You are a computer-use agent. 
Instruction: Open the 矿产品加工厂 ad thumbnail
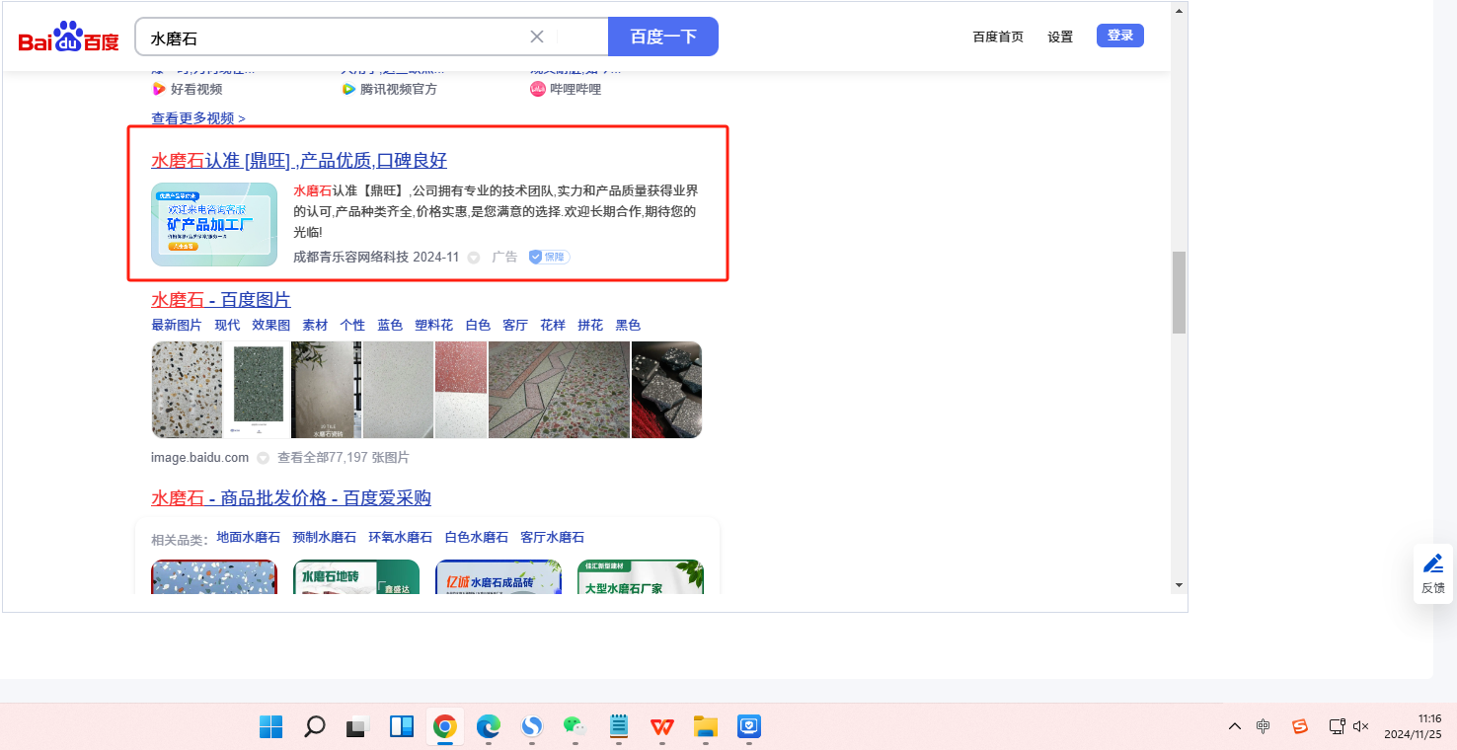214,224
